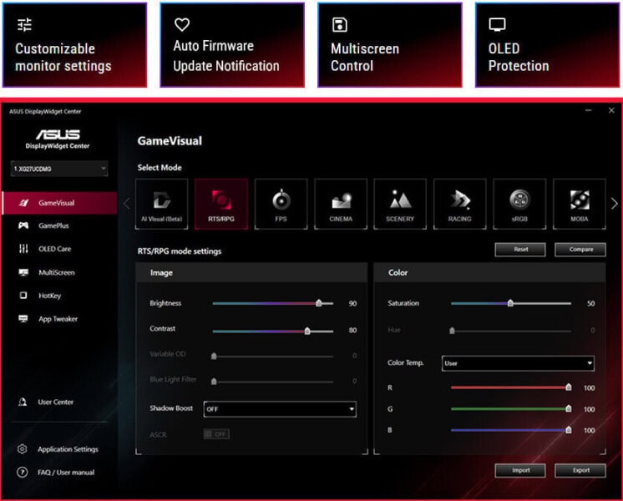The width and height of the screenshot is (623, 501).
Task: Click the FAQ question mark icon
Action: [23, 472]
